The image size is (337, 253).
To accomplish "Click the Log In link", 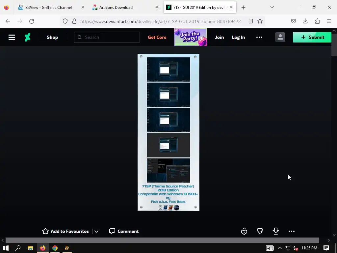I will pyautogui.click(x=238, y=37).
